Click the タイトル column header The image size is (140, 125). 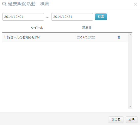pyautogui.click(x=37, y=28)
